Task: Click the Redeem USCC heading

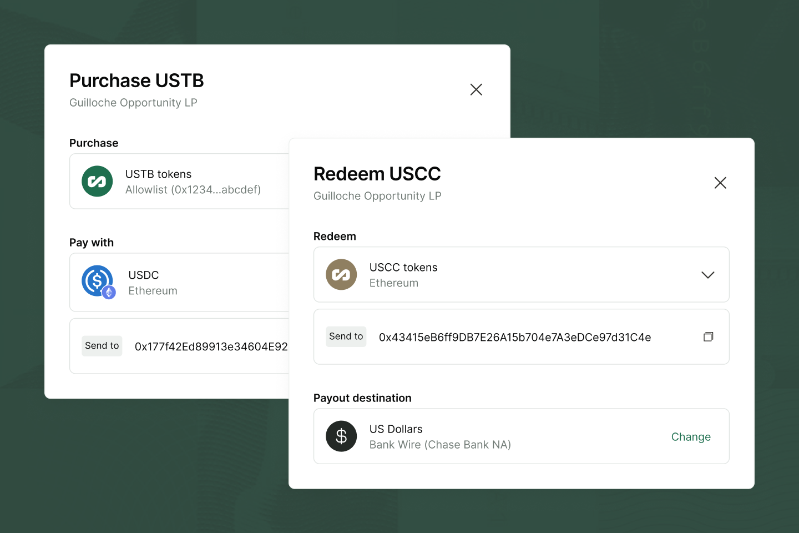Action: tap(377, 174)
